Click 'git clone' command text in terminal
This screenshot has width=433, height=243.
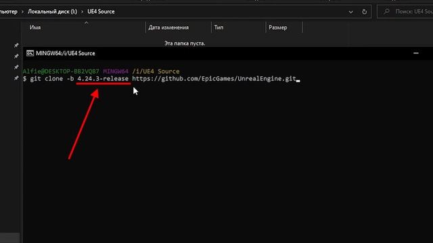47,79
